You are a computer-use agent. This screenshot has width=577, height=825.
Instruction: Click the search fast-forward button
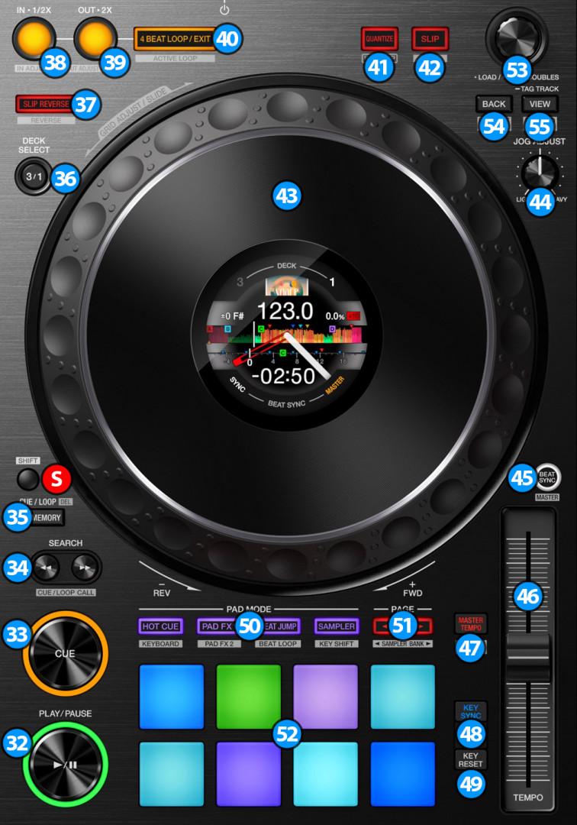click(x=83, y=568)
